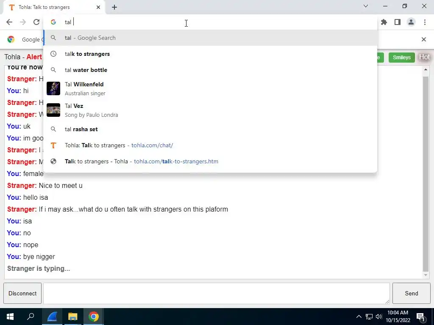Open network status tray icon
The height and width of the screenshot is (325, 434).
pyautogui.click(x=369, y=317)
